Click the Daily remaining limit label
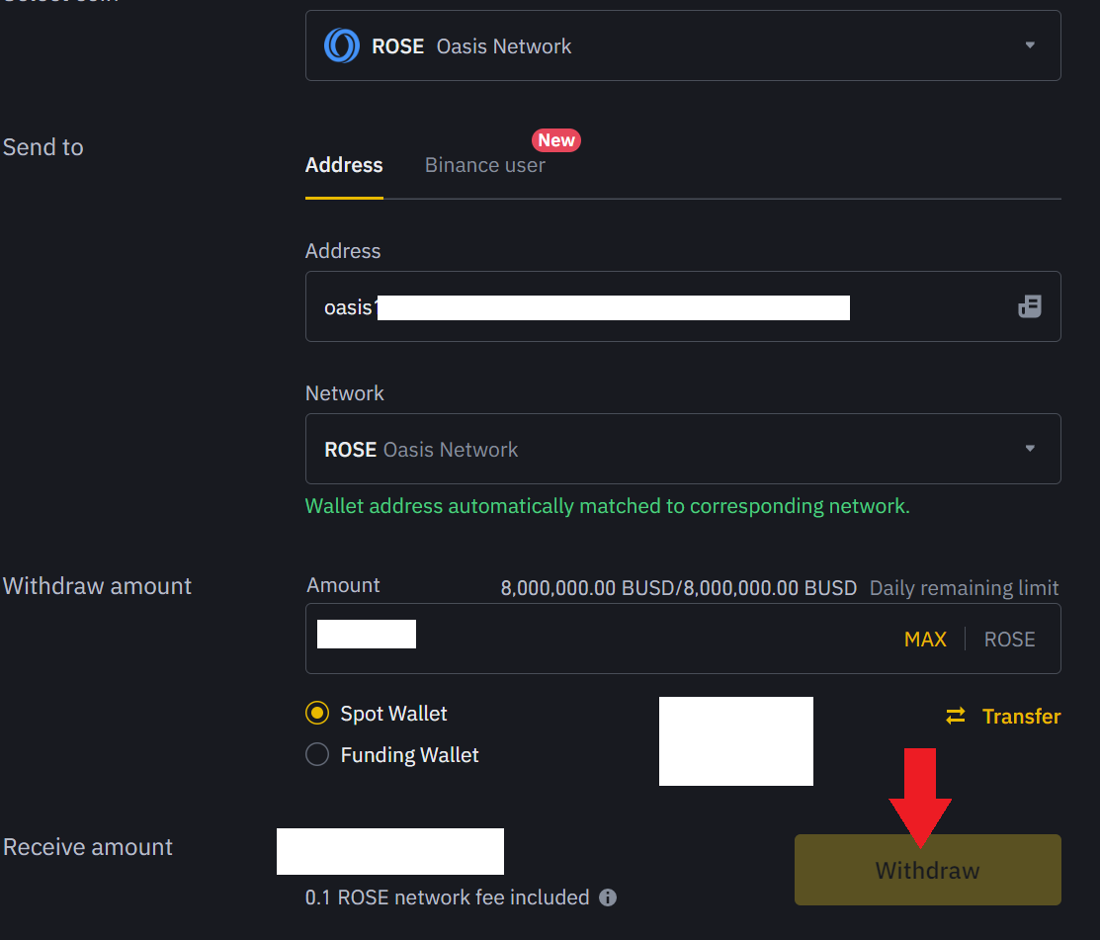The width and height of the screenshot is (1100, 940). [x=964, y=588]
